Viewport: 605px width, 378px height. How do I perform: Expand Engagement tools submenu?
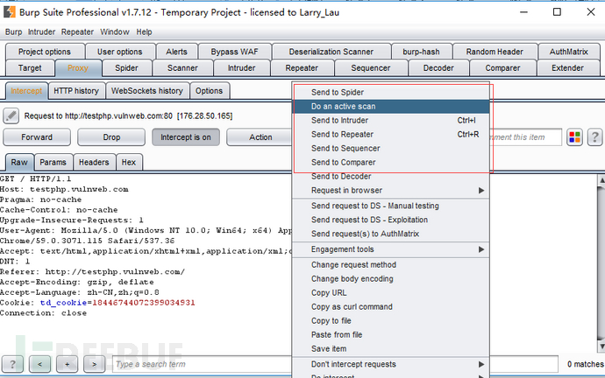[x=390, y=249]
